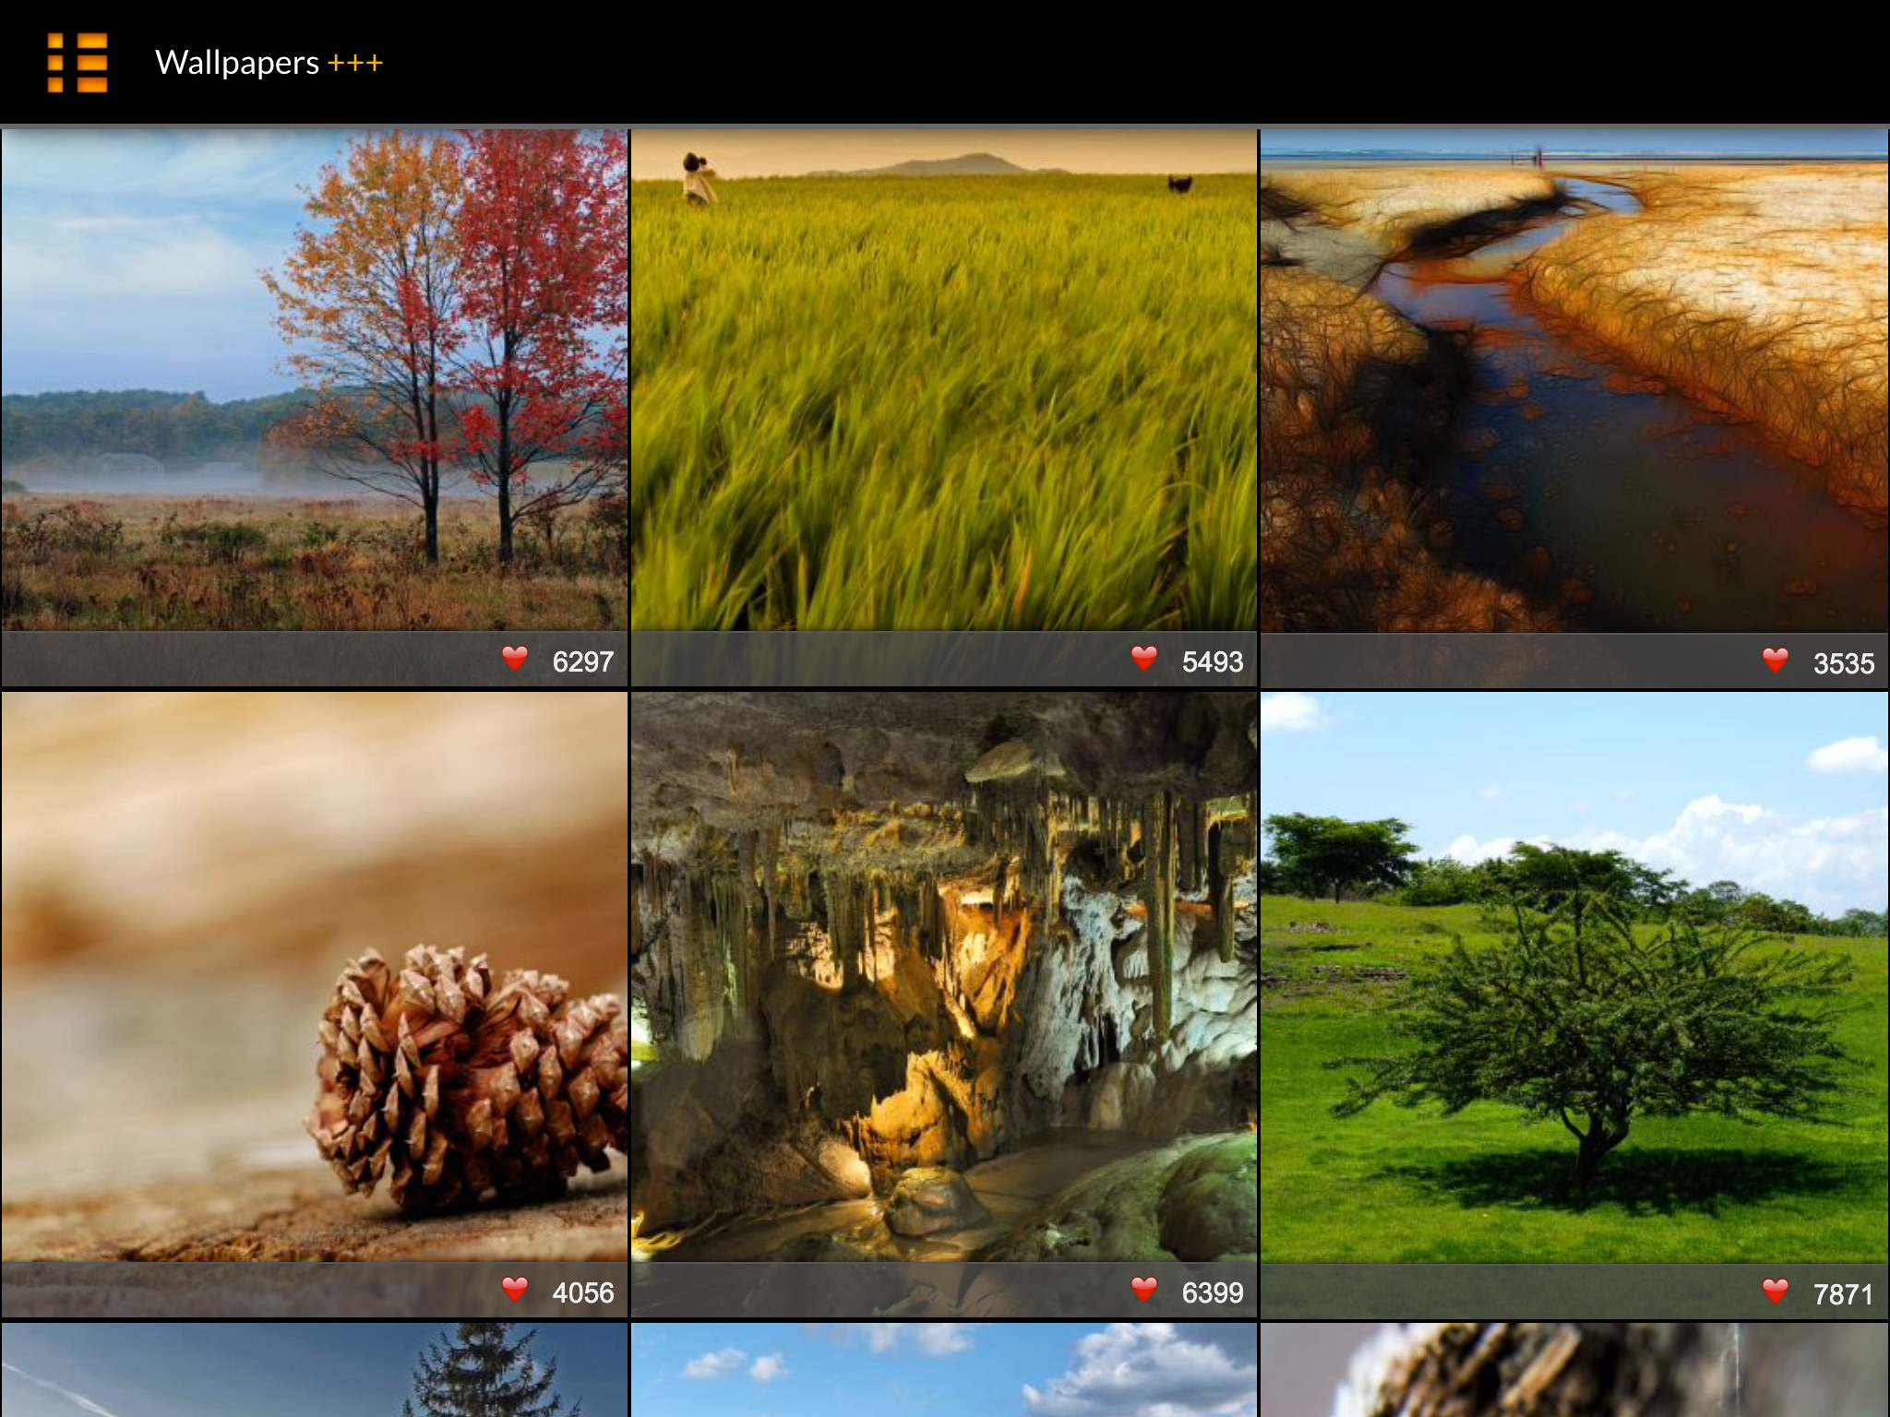Image resolution: width=1890 pixels, height=1417 pixels.
Task: Like the green grass field wallpaper heart
Action: click(x=1144, y=659)
